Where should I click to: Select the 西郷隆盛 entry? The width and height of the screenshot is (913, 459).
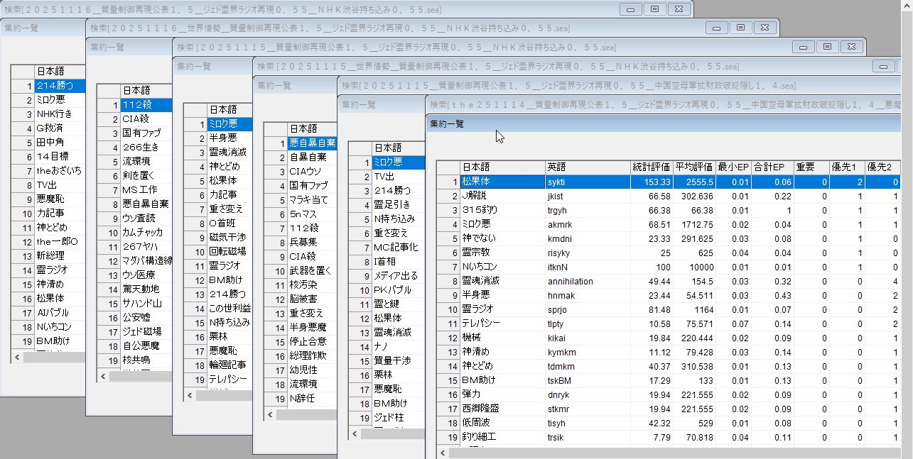point(502,409)
